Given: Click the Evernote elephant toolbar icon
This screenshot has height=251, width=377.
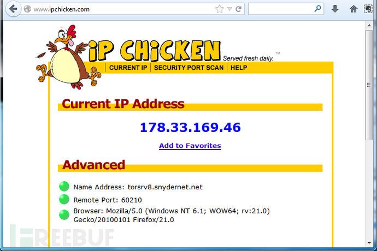Looking at the screenshot, I should [x=368, y=9].
